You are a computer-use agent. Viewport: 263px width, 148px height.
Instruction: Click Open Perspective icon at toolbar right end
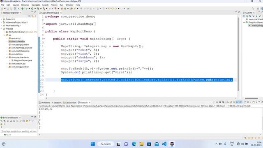258,9
